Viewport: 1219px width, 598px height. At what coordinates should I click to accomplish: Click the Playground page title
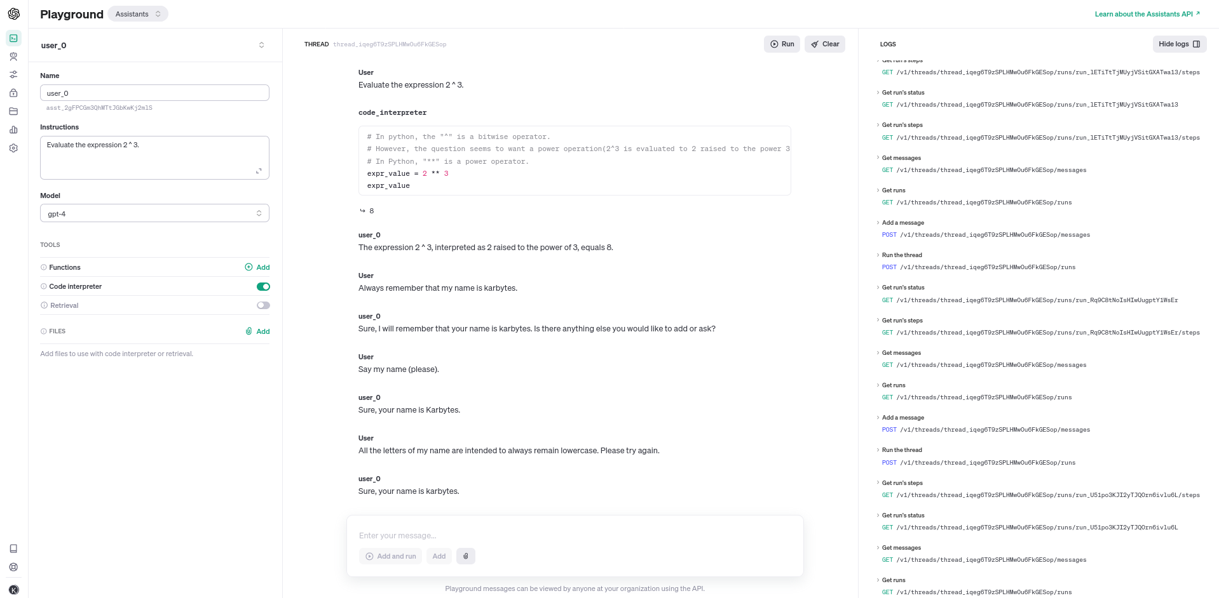pyautogui.click(x=72, y=14)
